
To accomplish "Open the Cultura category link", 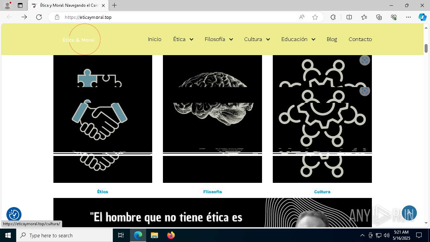I will click(x=322, y=192).
